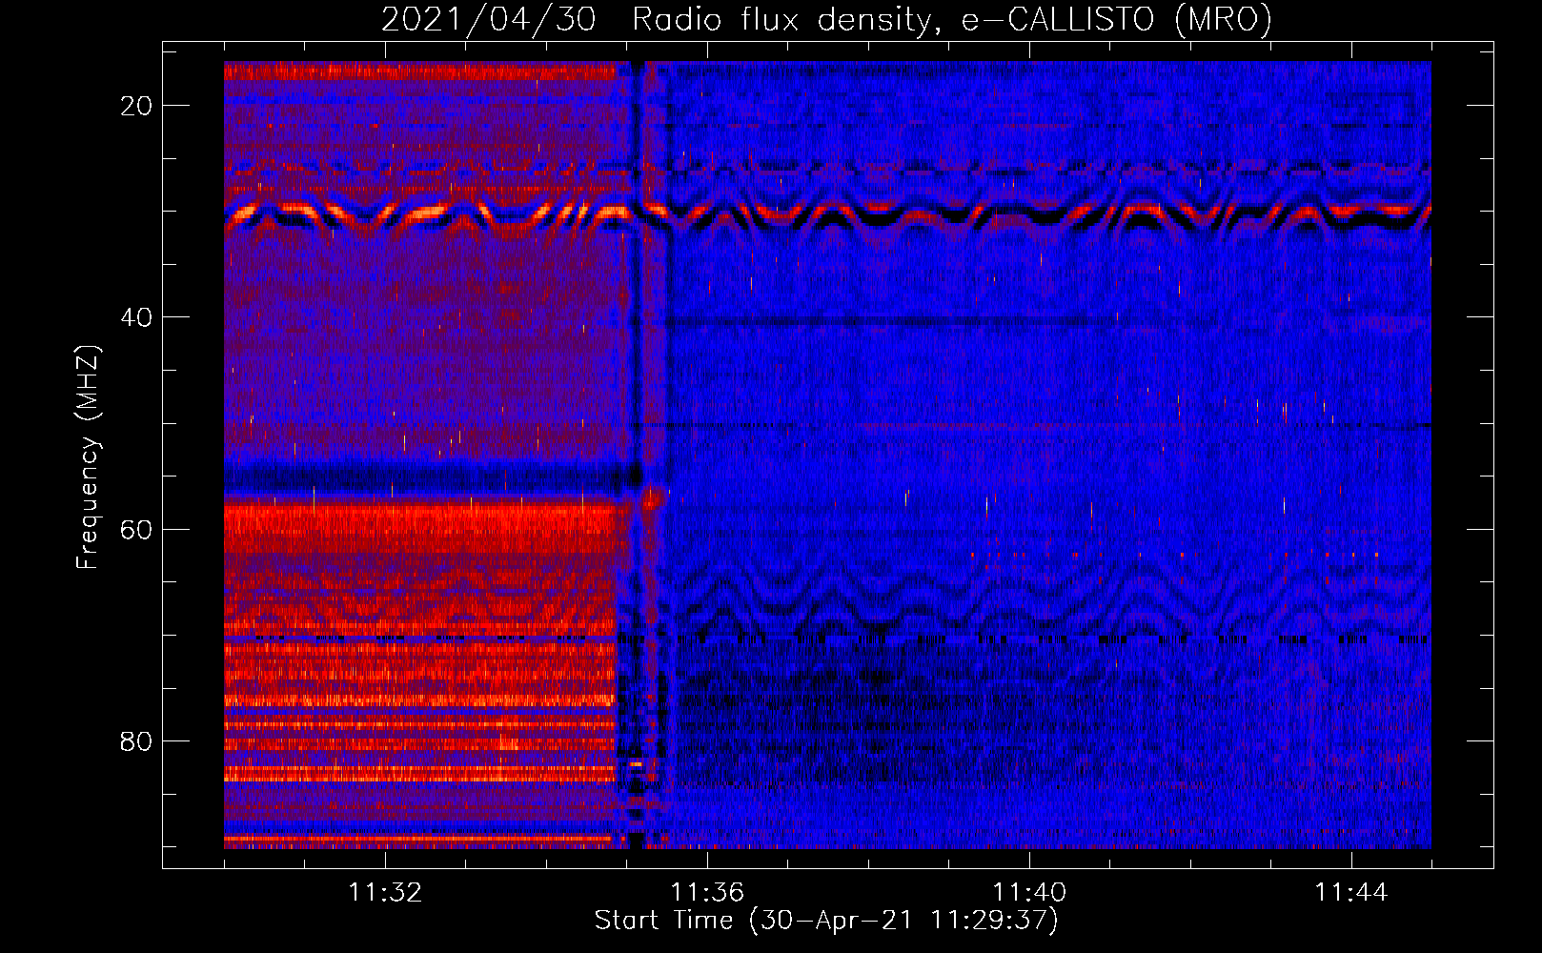Click the '40' frequency tick label
Image resolution: width=1542 pixels, height=953 pixels.
[x=137, y=317]
